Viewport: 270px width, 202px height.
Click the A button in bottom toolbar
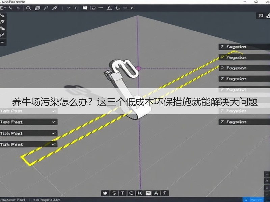pyautogui.click(x=156, y=193)
